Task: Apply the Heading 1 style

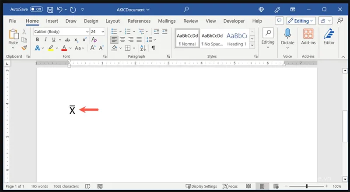Action: [x=237, y=38]
